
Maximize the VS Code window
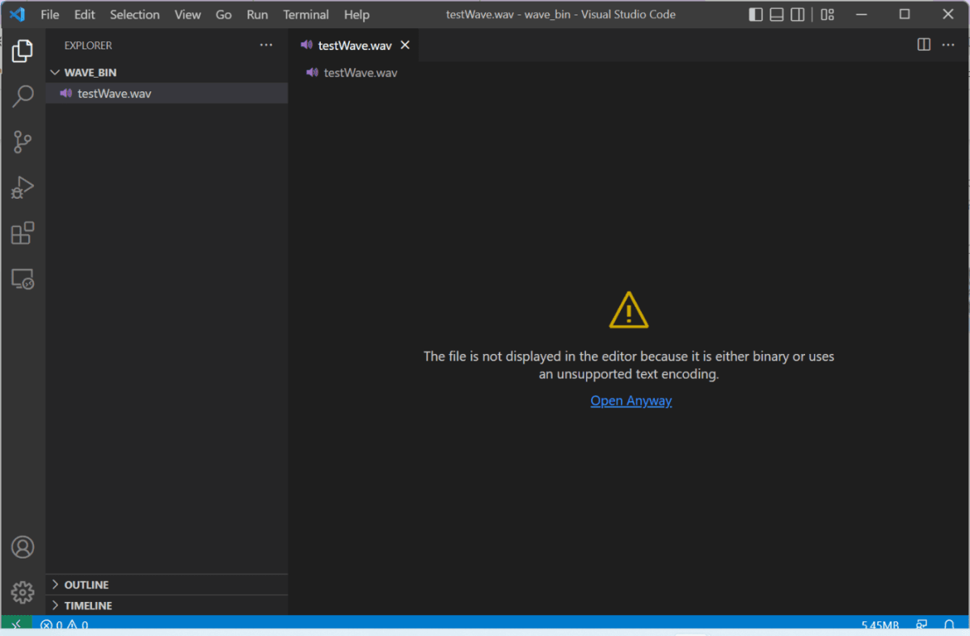tap(905, 15)
